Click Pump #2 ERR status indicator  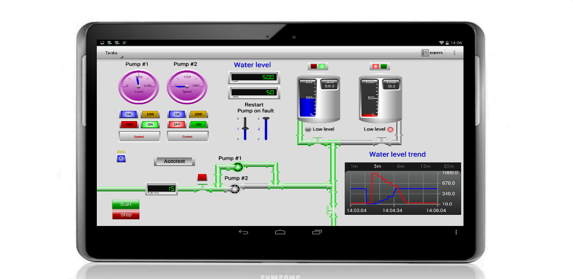click(199, 114)
